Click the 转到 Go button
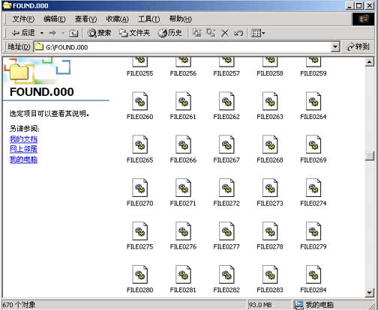 click(x=358, y=46)
